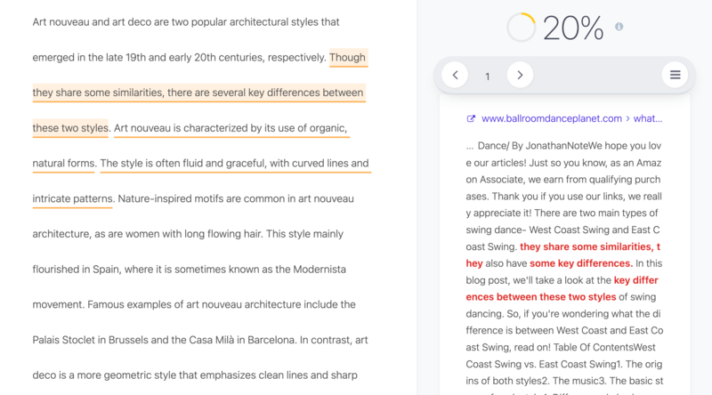The height and width of the screenshot is (395, 712).
Task: Click the line 'architecture, as are women with long'
Action: 188,234
